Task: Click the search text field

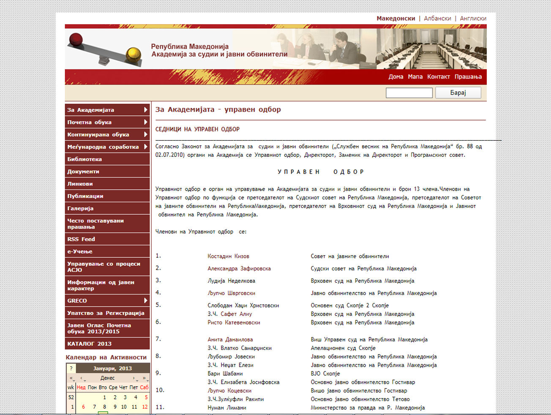Action: 409,93
